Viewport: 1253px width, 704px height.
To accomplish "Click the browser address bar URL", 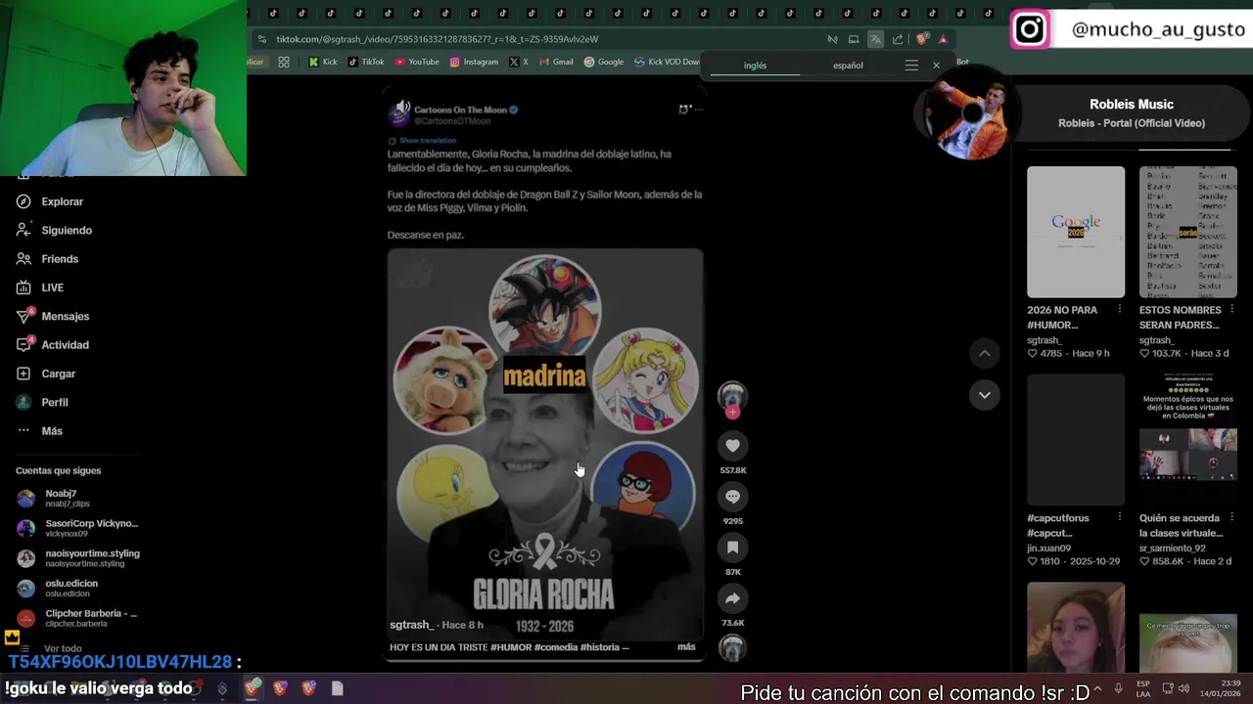I will tap(438, 39).
